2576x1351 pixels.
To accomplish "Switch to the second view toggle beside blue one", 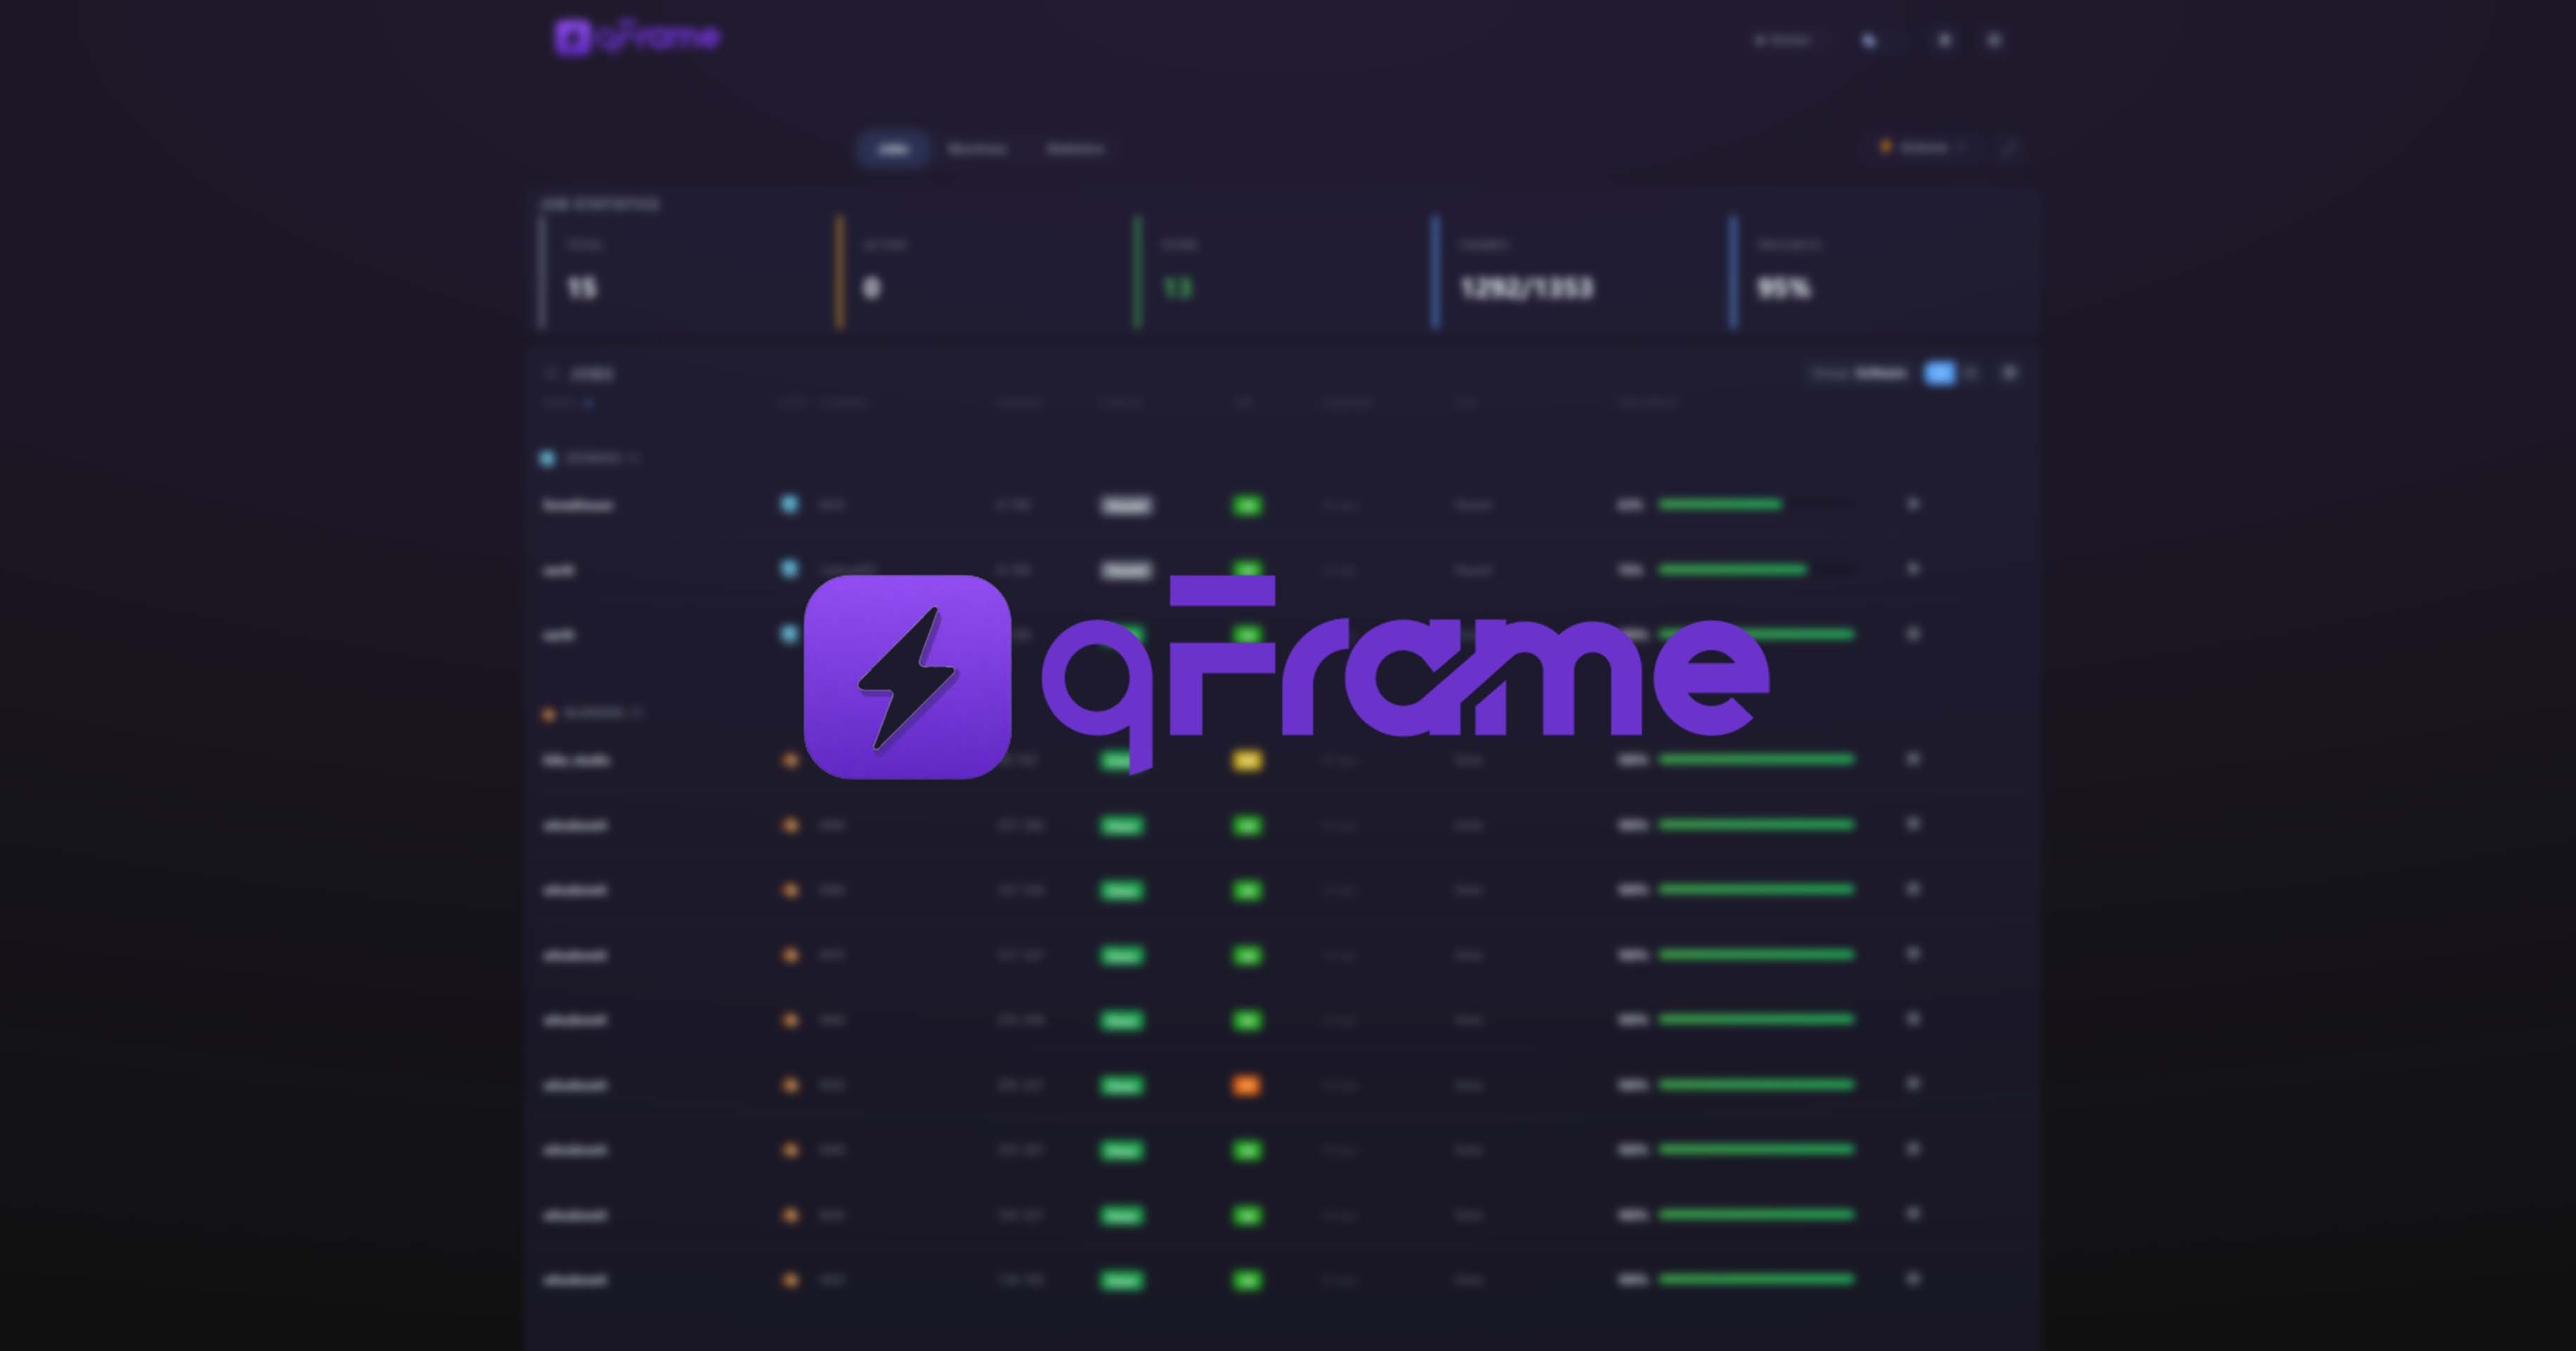I will (1971, 373).
